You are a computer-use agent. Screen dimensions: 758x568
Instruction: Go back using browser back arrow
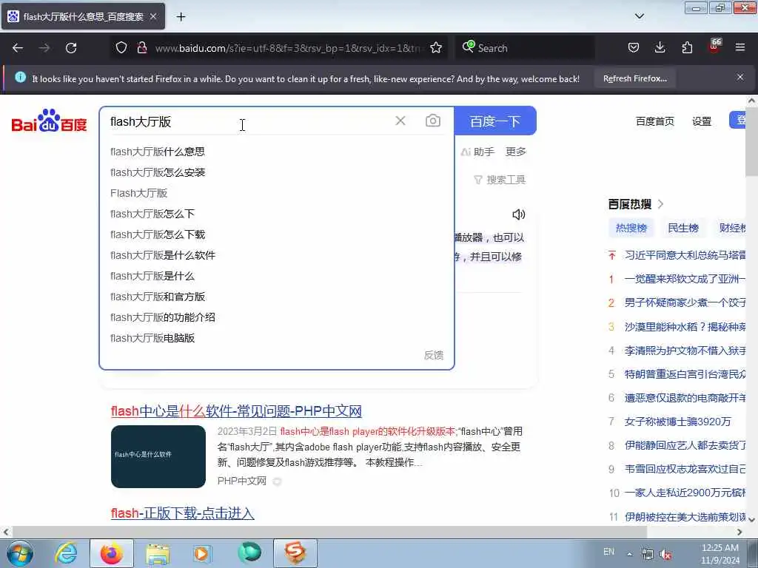tap(18, 48)
